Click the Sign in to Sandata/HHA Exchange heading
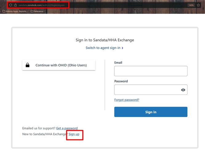205x152 pixels. [x=105, y=40]
